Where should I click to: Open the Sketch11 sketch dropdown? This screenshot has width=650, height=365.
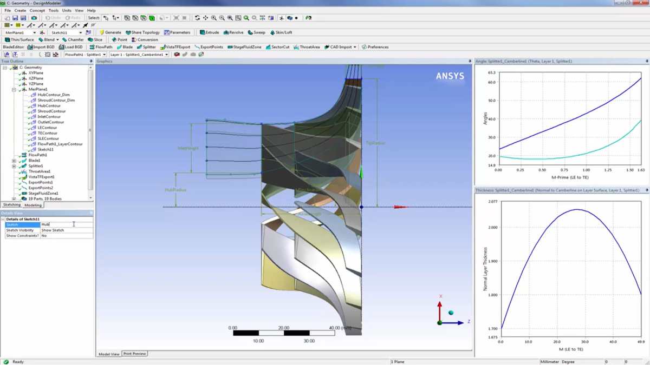click(x=81, y=32)
